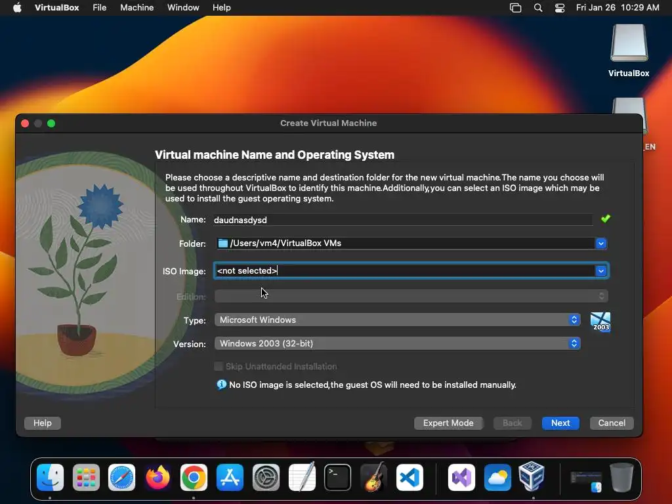672x504 pixels.
Task: Open the Weather app in dock
Action: (x=497, y=477)
